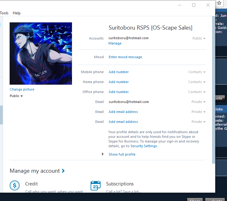This screenshot has height=201, width=227.
Task: Click the Credit dollar icon
Action: [x=15, y=185]
